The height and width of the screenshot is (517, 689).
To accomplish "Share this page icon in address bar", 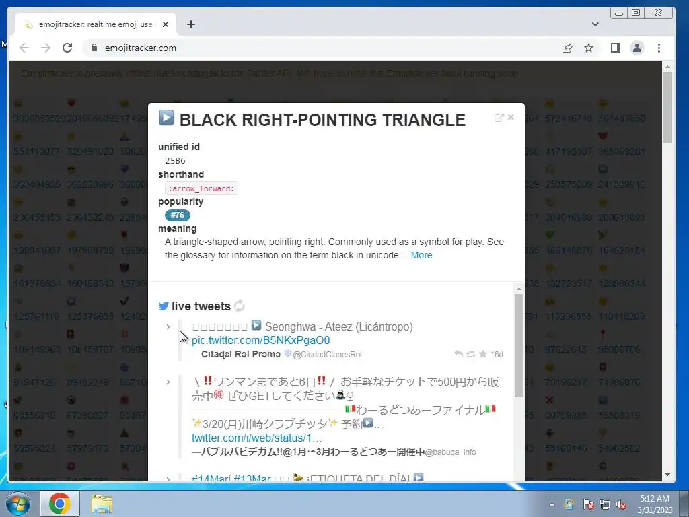I will [x=567, y=48].
